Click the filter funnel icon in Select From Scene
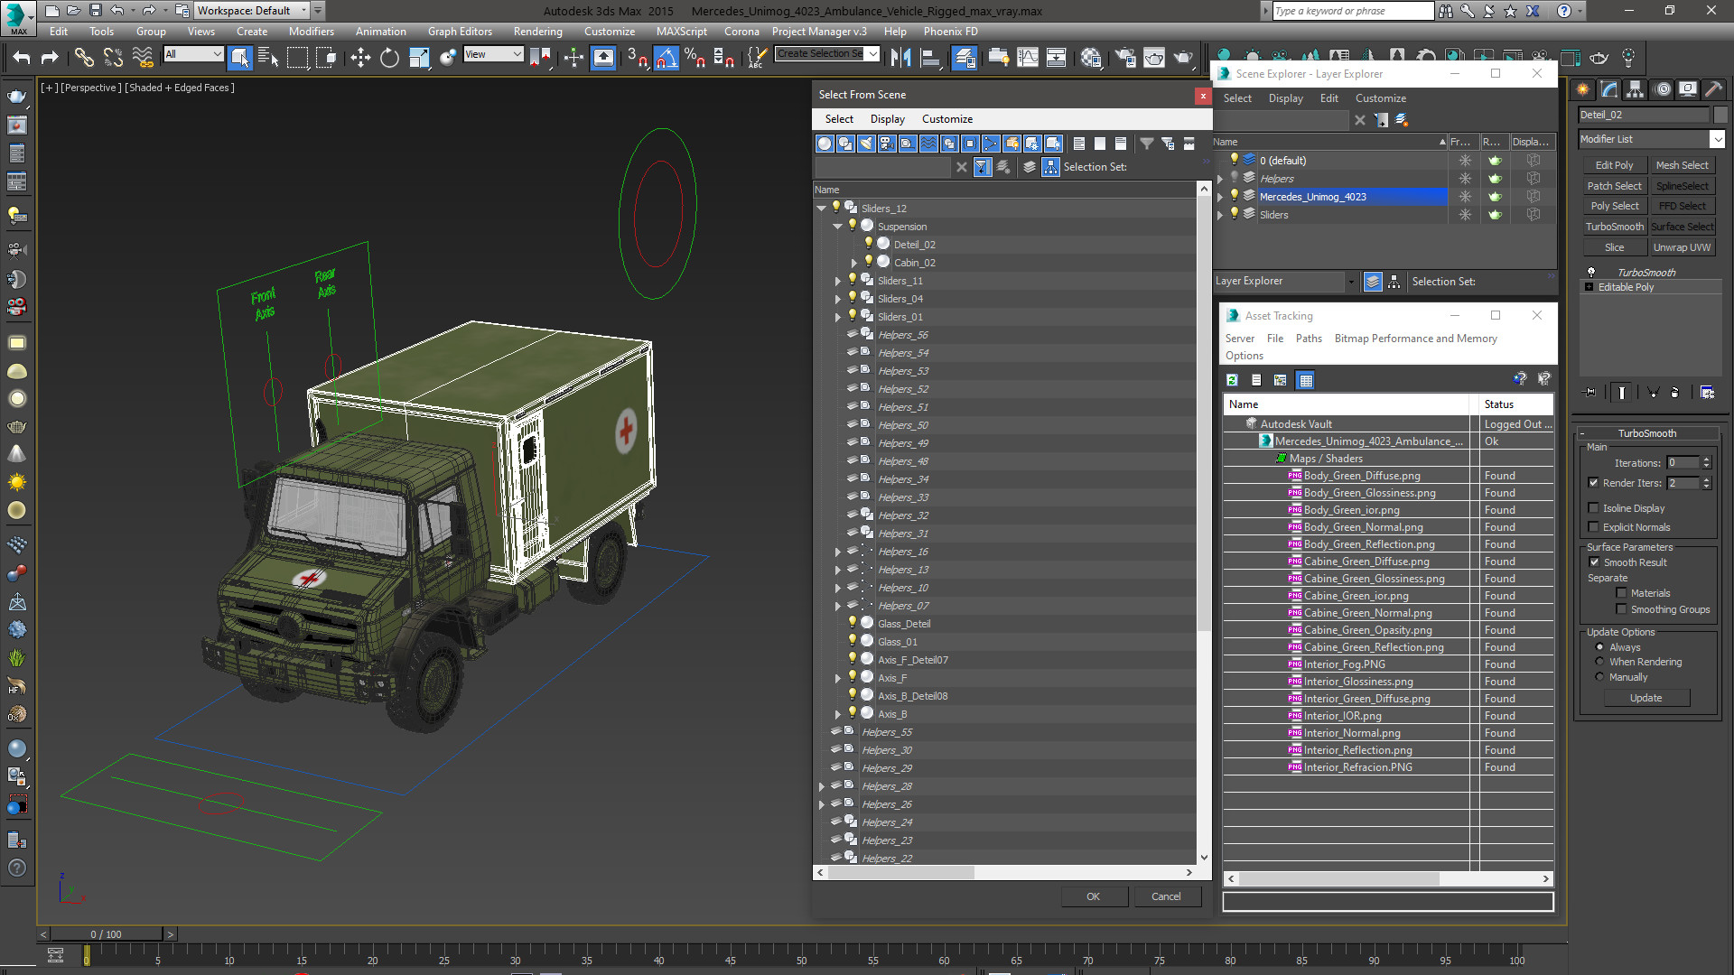Image resolution: width=1734 pixels, height=975 pixels. 1146,144
